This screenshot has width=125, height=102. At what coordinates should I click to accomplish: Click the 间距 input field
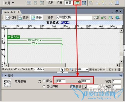pos(117,87)
